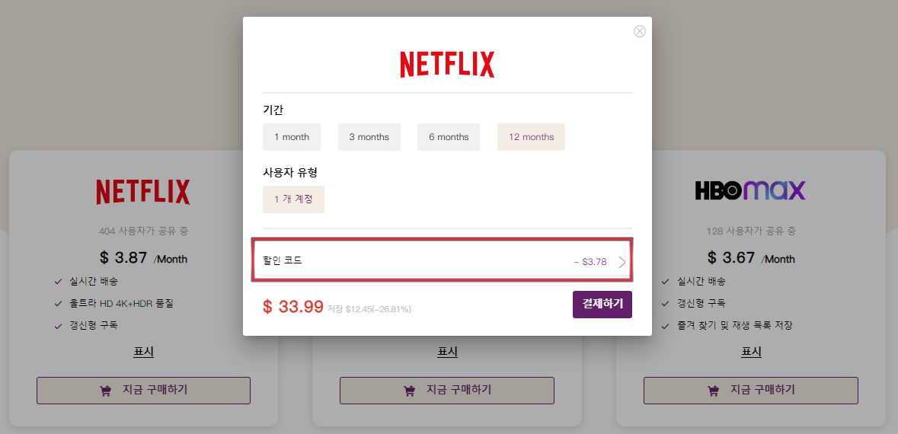Close the Netflix purchase dialog
This screenshot has height=434, width=898.
coord(640,31)
